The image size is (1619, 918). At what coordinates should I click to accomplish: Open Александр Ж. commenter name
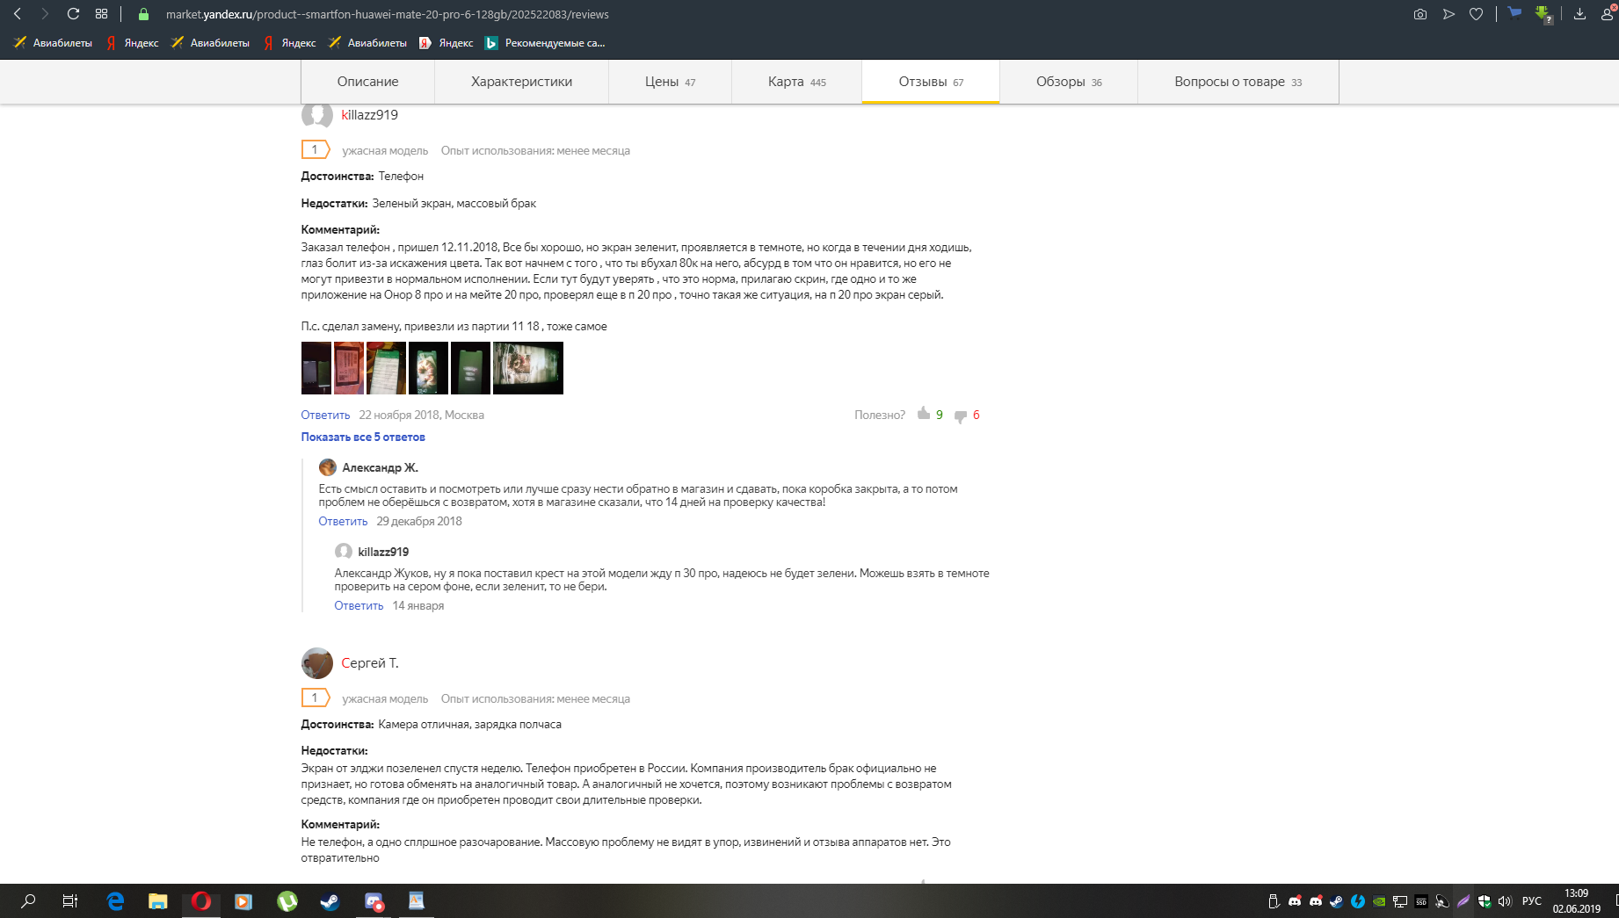pyautogui.click(x=380, y=467)
